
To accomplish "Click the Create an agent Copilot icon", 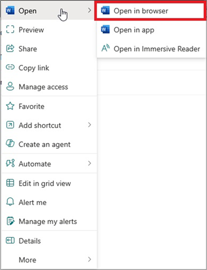I will coord(10,144).
